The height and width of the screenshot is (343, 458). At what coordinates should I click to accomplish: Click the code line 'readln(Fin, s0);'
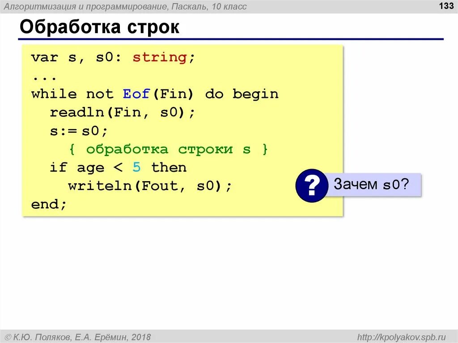pos(122,113)
